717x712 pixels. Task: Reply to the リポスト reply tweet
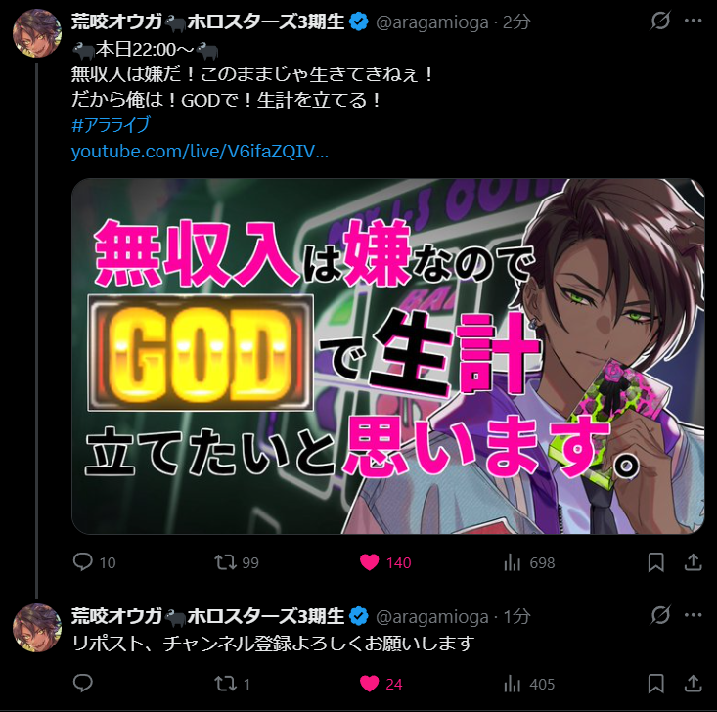coord(83,684)
